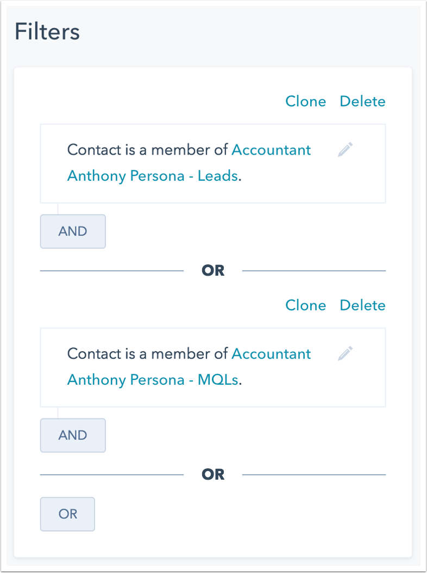Clone the Leads persona filter group

click(305, 101)
